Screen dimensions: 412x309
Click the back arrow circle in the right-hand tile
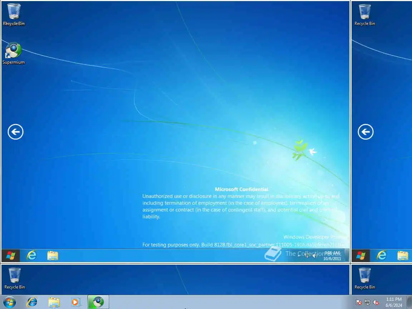[366, 132]
